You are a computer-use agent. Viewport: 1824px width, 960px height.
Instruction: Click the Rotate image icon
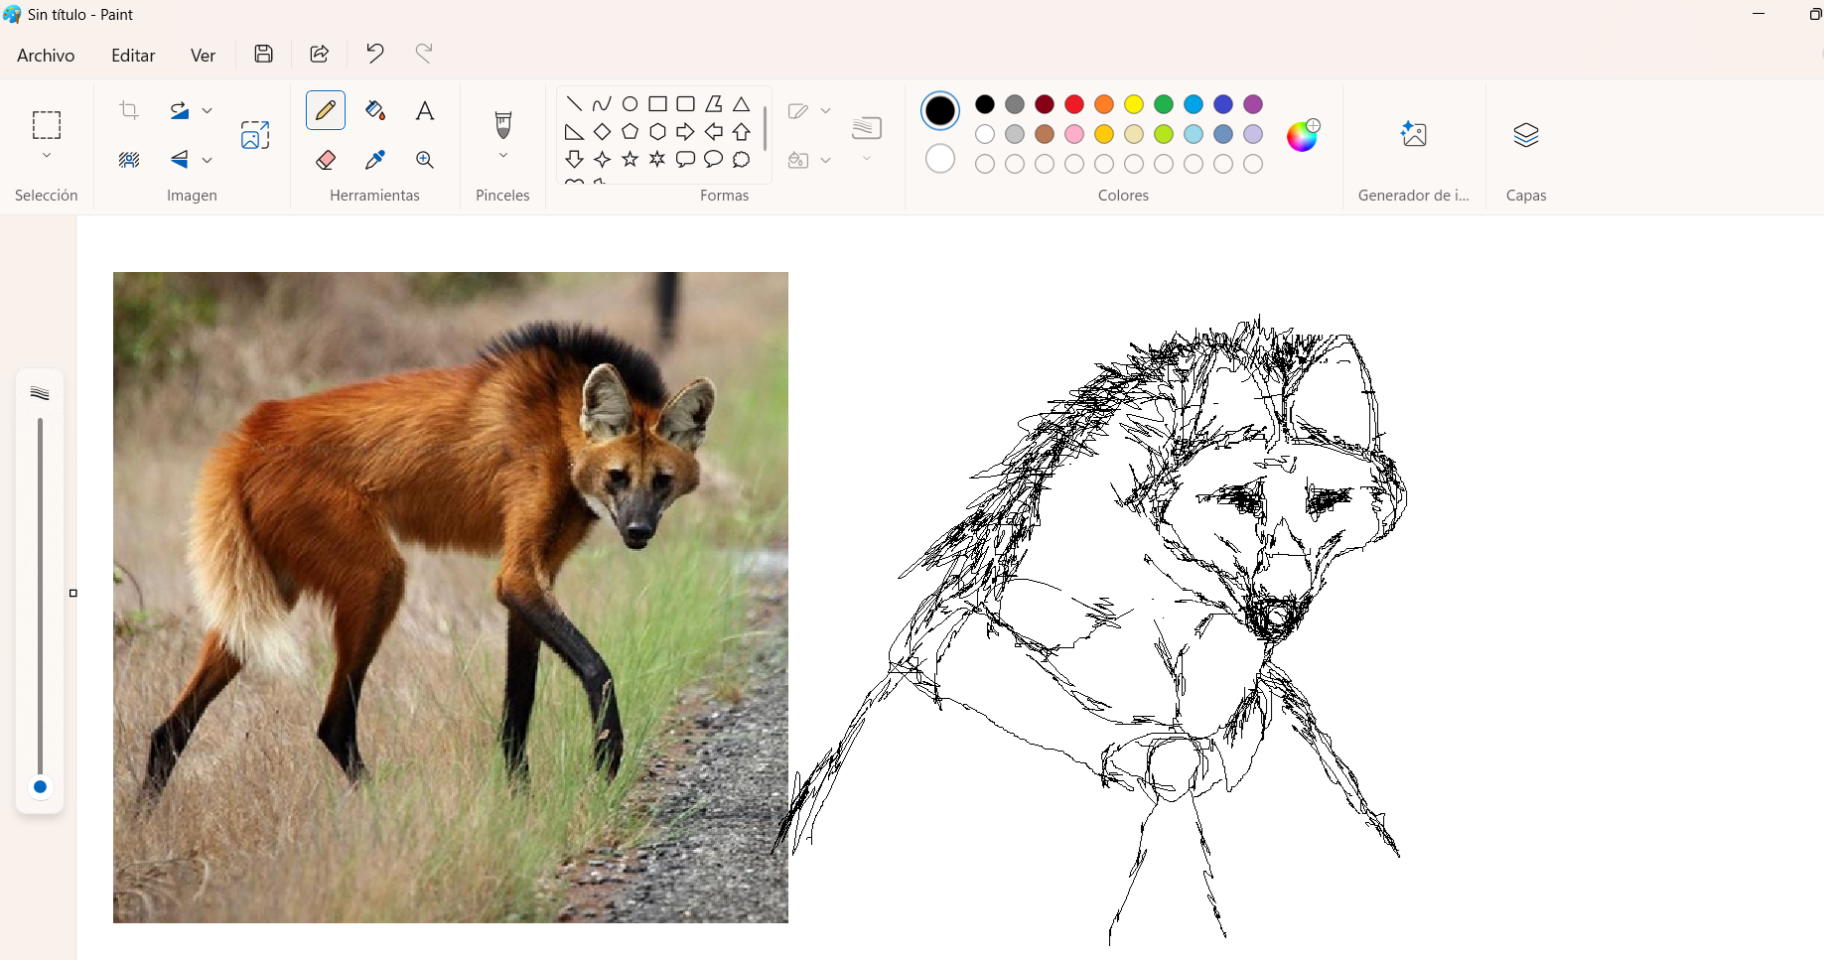[x=180, y=110]
